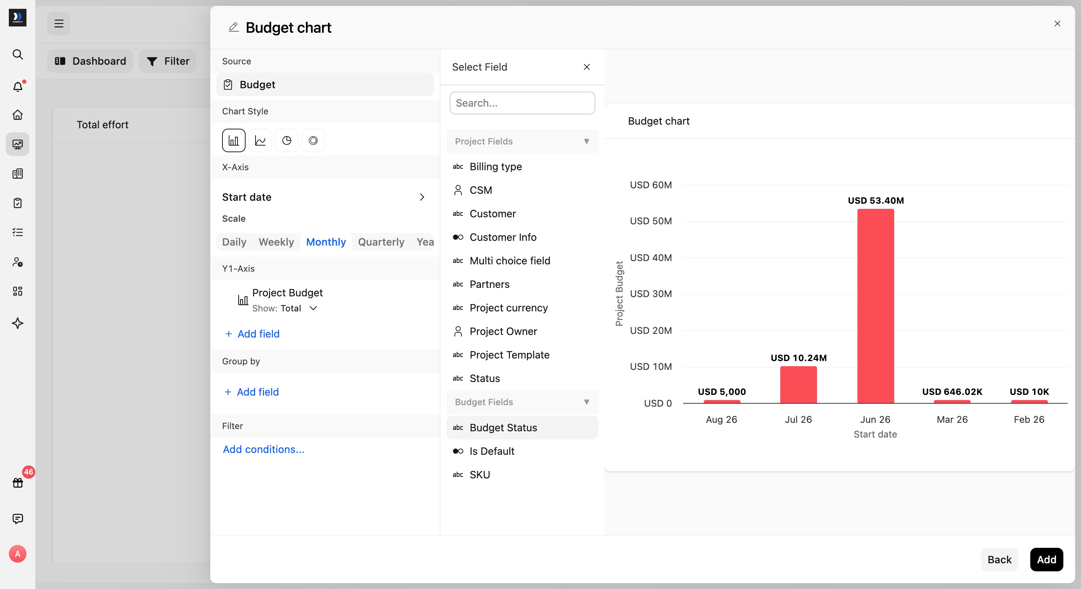Choose the Project Template field
The width and height of the screenshot is (1081, 589).
pyautogui.click(x=522, y=354)
